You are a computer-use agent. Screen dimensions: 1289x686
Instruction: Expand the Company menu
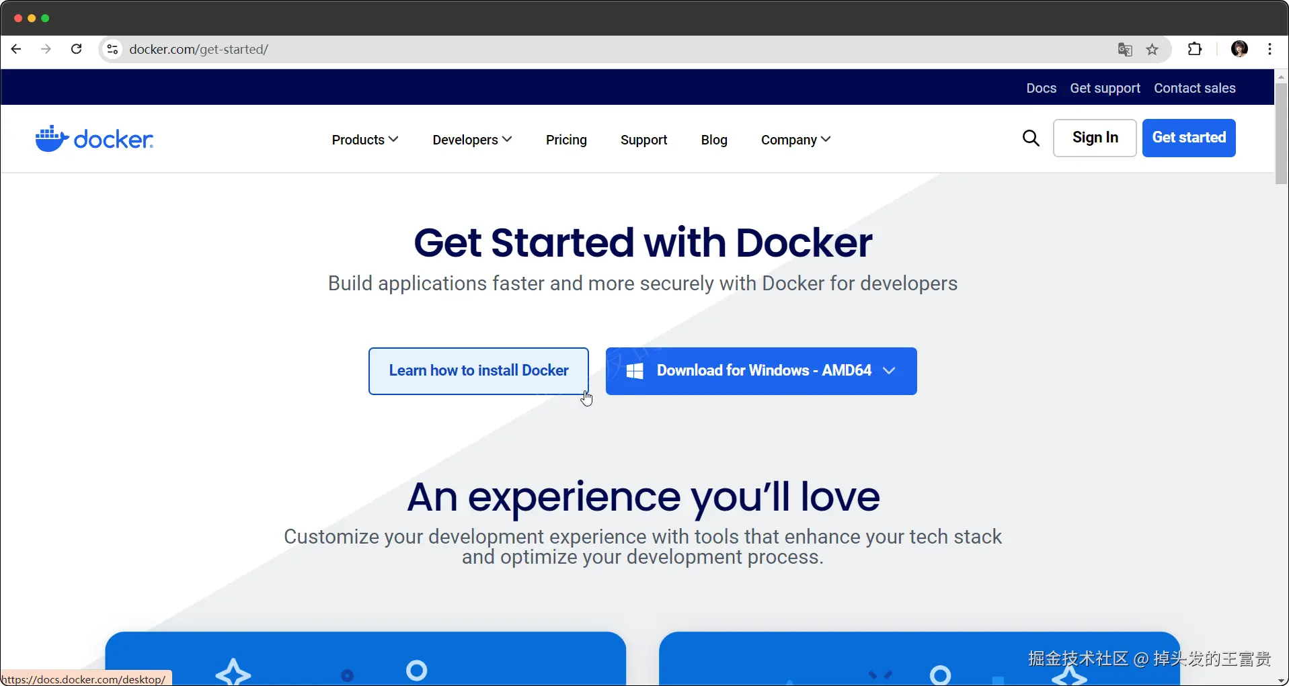[x=796, y=140]
